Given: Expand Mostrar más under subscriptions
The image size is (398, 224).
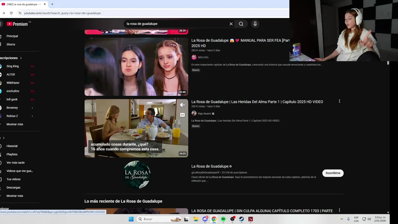Looking at the screenshot, I should pyautogui.click(x=15, y=124).
